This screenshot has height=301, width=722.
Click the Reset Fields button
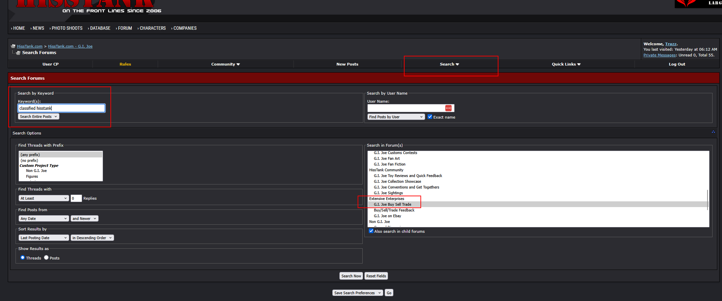[x=376, y=276]
